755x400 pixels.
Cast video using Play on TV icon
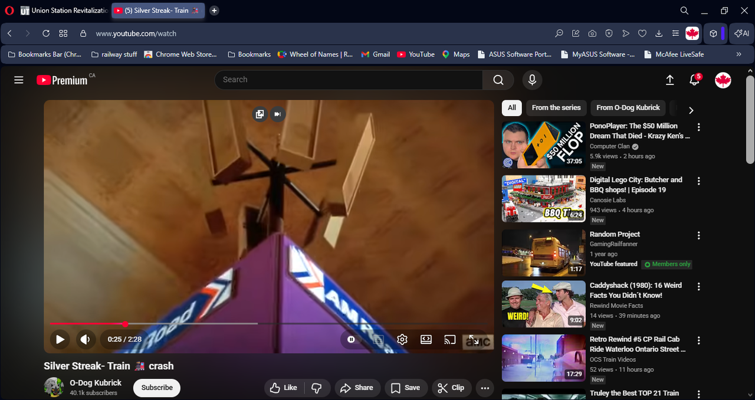pyautogui.click(x=450, y=339)
